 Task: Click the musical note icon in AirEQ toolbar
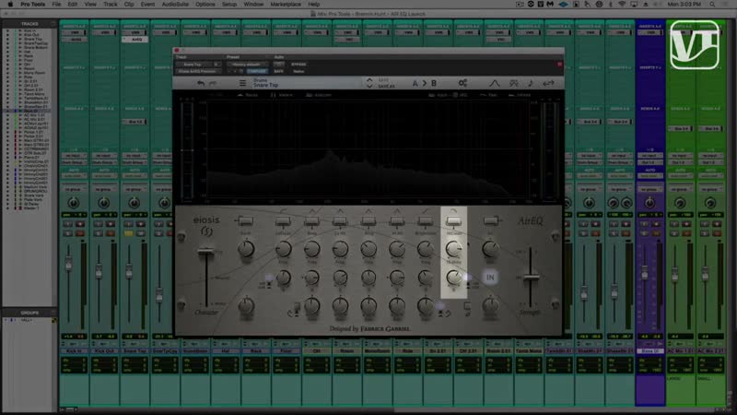coord(531,83)
